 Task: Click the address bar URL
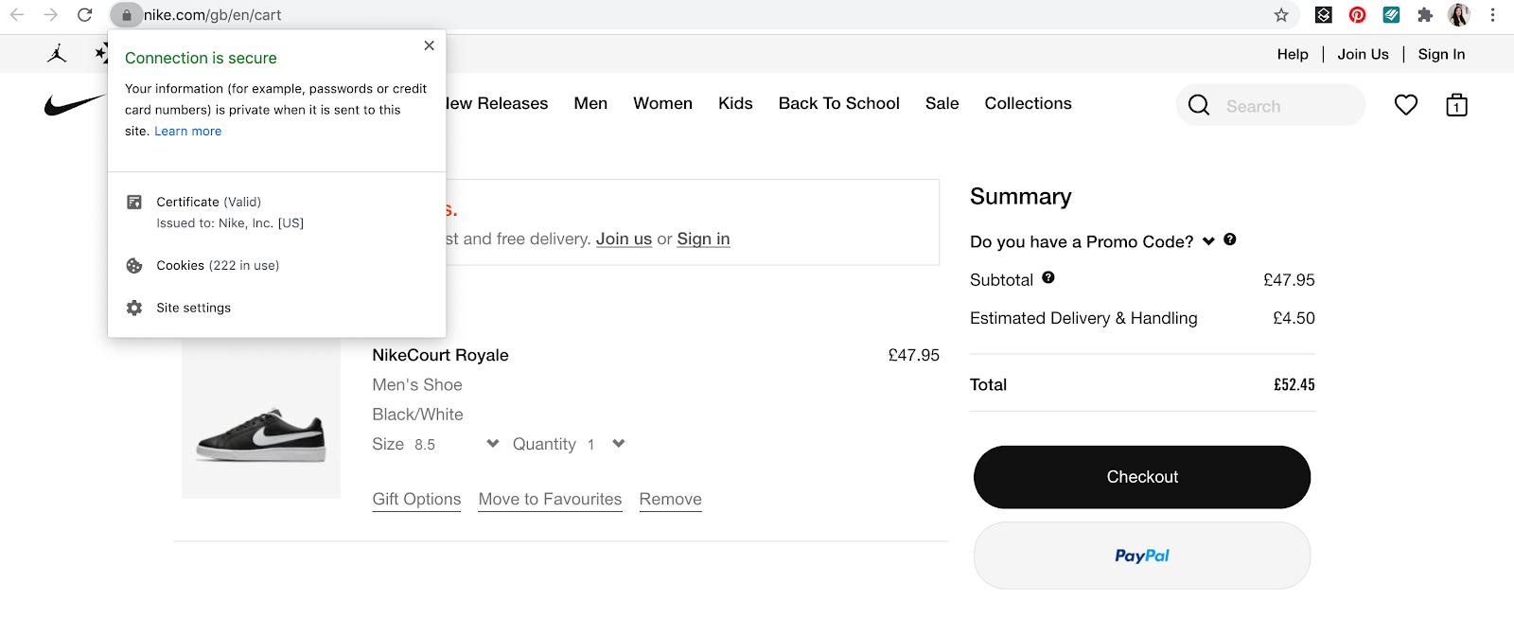[x=213, y=15]
